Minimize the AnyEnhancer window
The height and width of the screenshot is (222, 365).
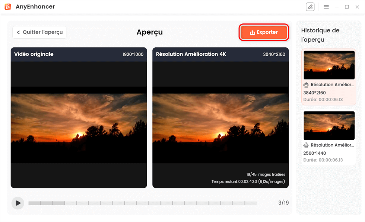337,7
